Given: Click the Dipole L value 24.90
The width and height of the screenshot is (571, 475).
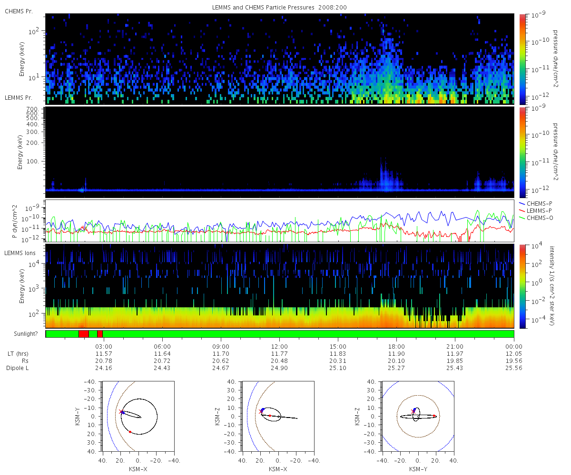Looking at the screenshot, I should click(279, 368).
